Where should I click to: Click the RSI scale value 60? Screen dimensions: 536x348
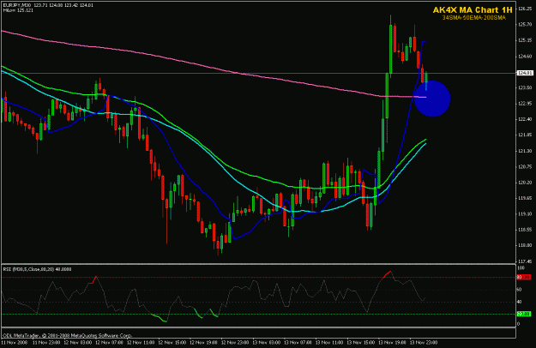pos(520,290)
